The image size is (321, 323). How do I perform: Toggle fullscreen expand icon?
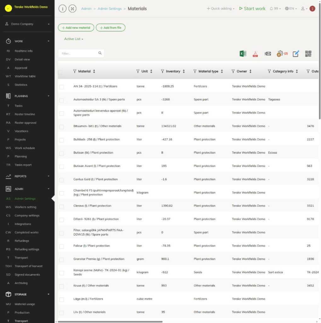72,9
